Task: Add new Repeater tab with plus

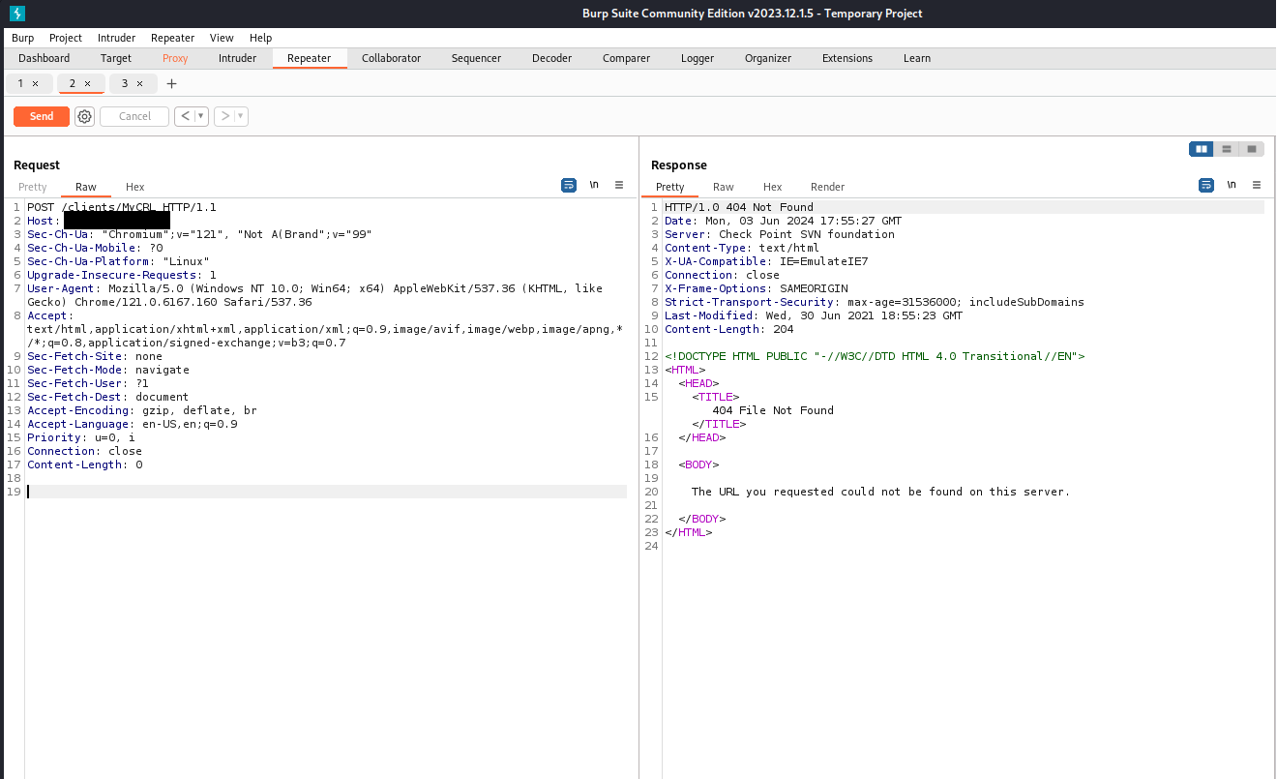Action: [172, 84]
